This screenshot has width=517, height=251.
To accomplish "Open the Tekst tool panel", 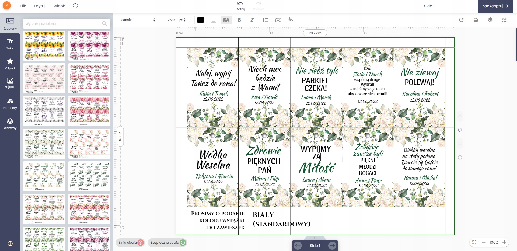I will coord(10,44).
